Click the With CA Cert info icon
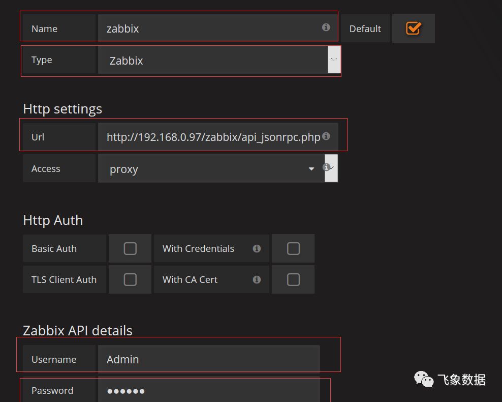Viewport: 502px width, 402px height. tap(257, 279)
